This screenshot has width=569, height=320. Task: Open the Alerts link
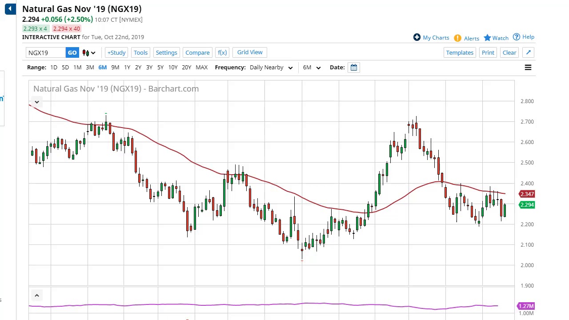pyautogui.click(x=471, y=39)
